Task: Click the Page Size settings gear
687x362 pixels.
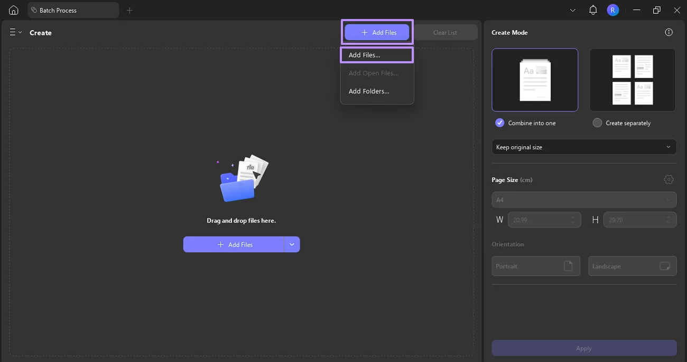Action: pyautogui.click(x=669, y=179)
